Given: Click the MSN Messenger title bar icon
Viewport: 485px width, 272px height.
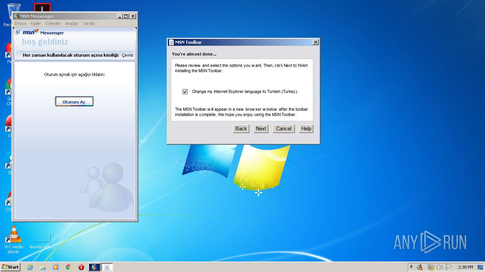Looking at the screenshot, I should (17, 16).
